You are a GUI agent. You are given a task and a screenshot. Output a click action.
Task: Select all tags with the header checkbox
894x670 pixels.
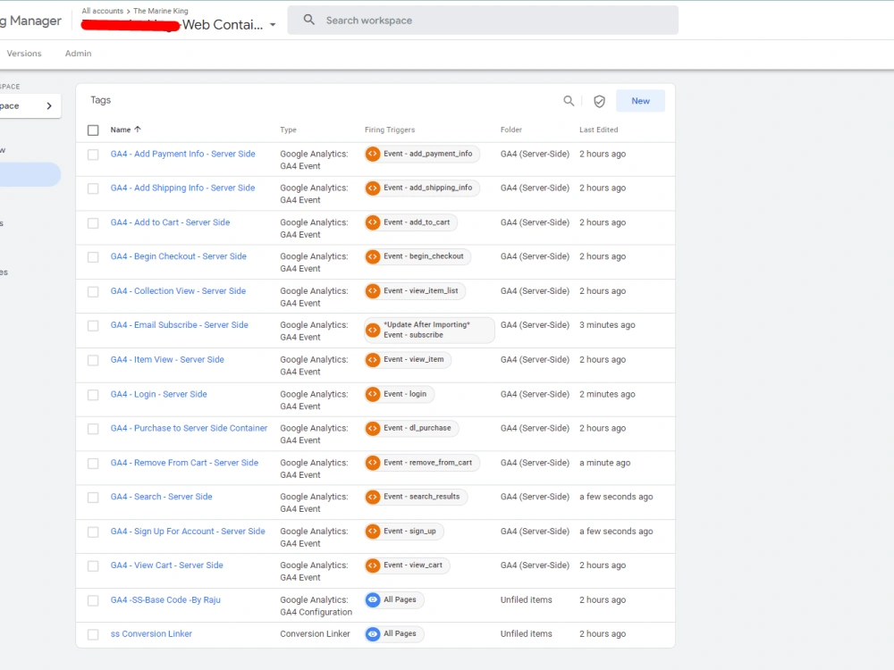[93, 130]
